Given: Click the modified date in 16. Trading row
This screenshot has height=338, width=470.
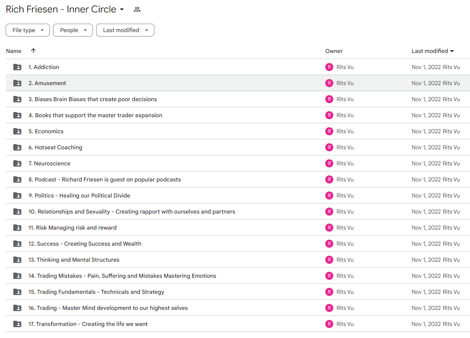Looking at the screenshot, I should coord(426,308).
